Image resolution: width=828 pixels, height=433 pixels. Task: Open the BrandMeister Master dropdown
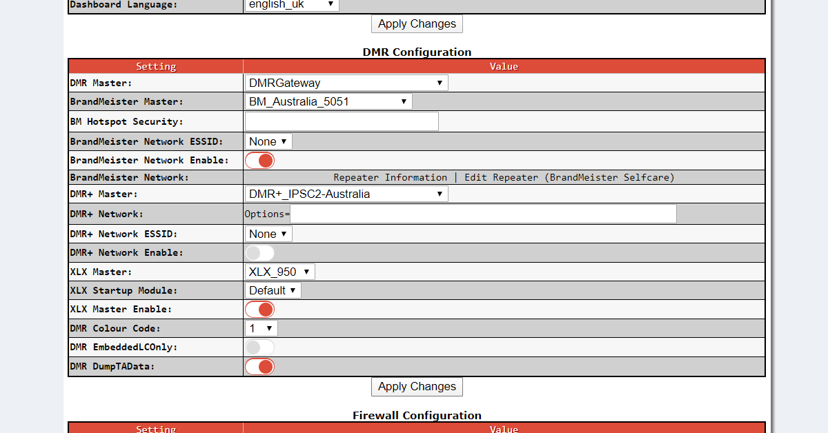coord(328,101)
